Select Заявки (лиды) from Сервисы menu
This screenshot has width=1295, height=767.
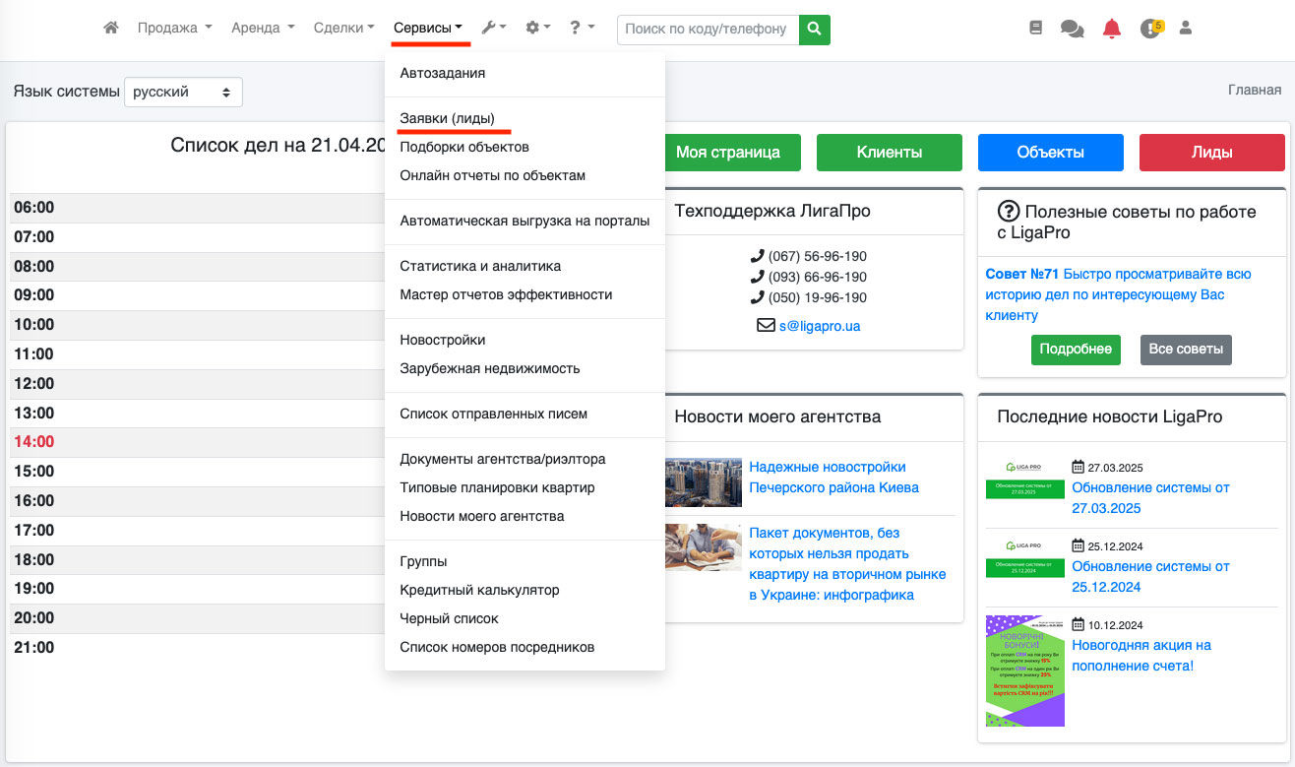[x=447, y=118]
